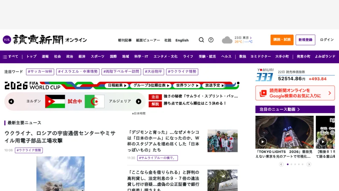Image resolution: width=339 pixels, height=191 pixels.
Task: Go to next video carousel slide
Action: [309, 164]
